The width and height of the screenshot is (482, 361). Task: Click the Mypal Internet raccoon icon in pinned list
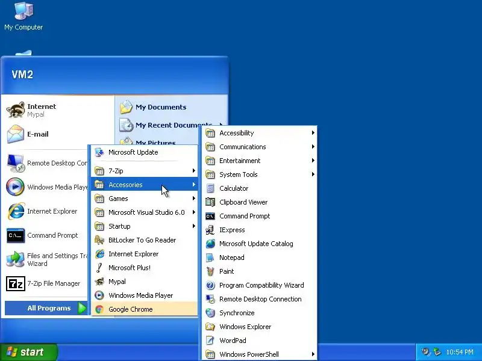[16, 110]
